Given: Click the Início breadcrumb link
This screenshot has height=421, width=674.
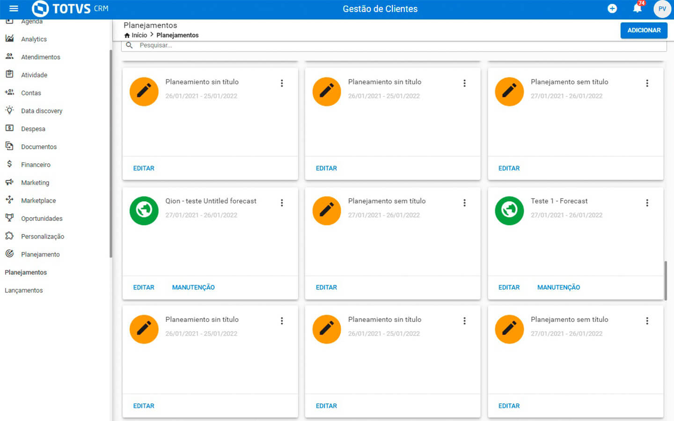Looking at the screenshot, I should [139, 35].
